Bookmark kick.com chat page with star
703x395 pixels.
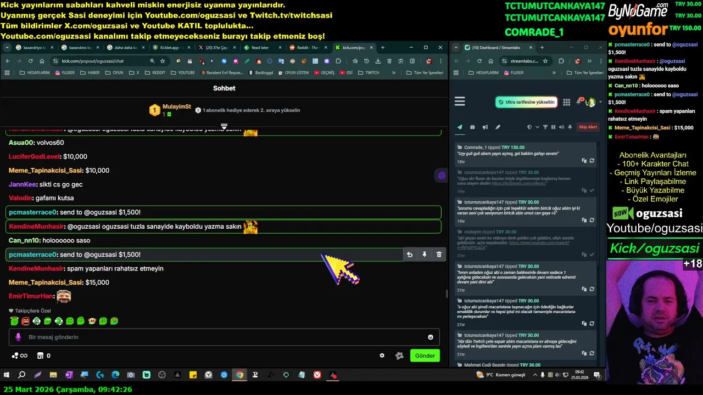click(x=163, y=61)
